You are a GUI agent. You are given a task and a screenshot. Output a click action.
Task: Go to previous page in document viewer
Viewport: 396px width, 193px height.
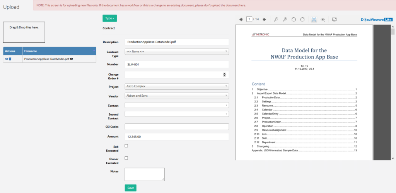[x=241, y=19]
